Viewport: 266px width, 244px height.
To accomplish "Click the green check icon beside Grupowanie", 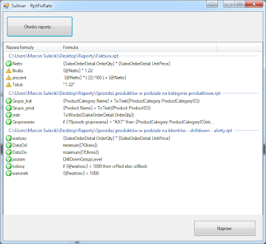I will click(x=9, y=122).
